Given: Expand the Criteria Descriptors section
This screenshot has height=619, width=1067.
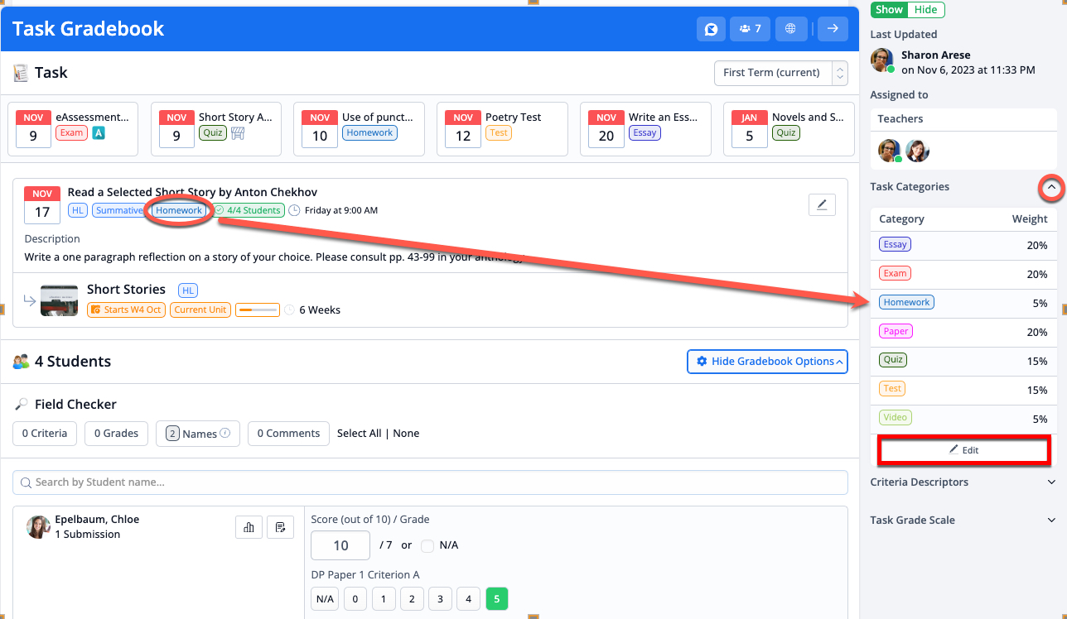Looking at the screenshot, I should point(1051,482).
